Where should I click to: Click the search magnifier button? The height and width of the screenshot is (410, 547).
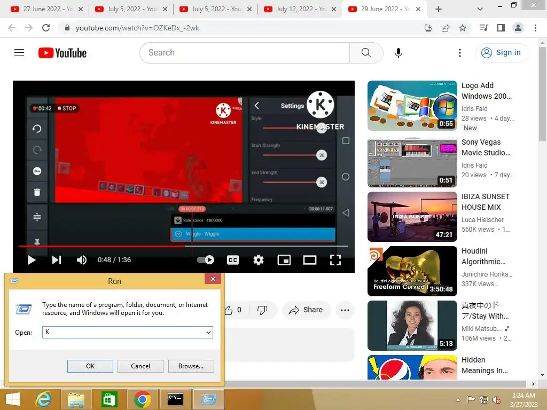coord(366,53)
